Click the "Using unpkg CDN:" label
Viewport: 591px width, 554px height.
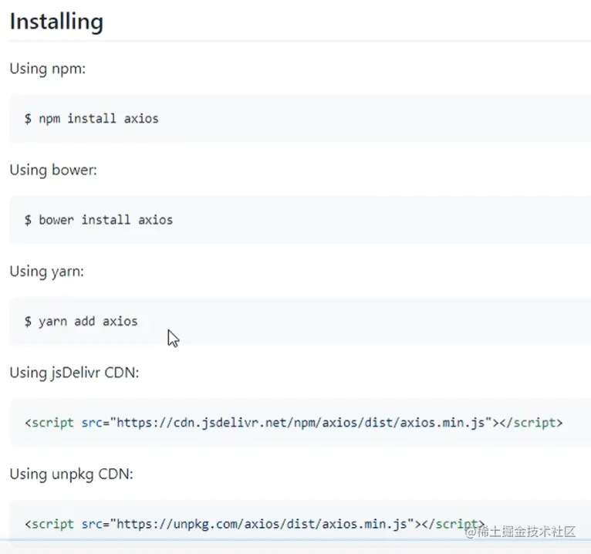(x=71, y=474)
